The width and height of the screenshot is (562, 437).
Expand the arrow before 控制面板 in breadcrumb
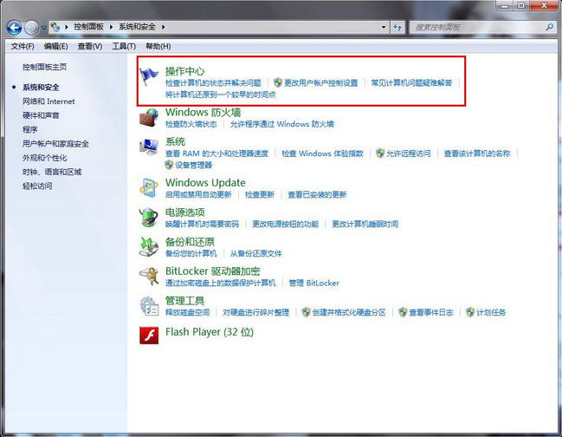(x=67, y=27)
